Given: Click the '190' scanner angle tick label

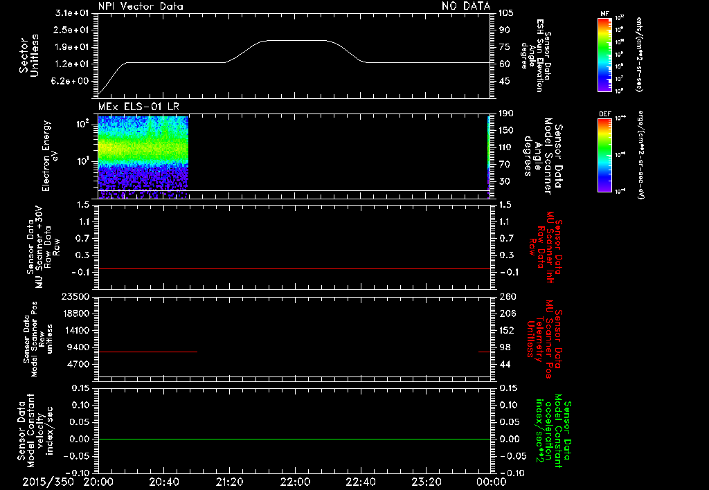Looking at the screenshot, I should (506, 114).
